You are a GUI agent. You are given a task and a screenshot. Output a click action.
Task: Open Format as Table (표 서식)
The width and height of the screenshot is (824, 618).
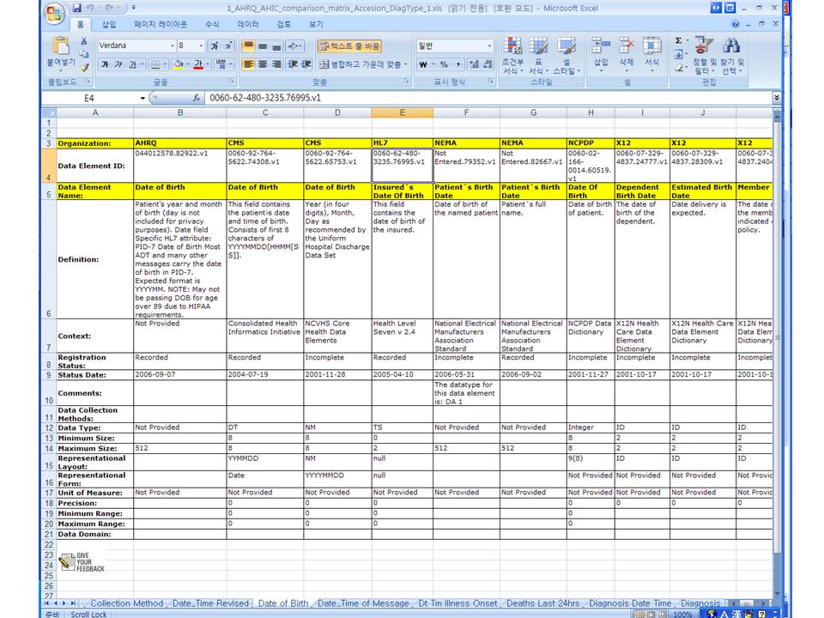pos(538,56)
